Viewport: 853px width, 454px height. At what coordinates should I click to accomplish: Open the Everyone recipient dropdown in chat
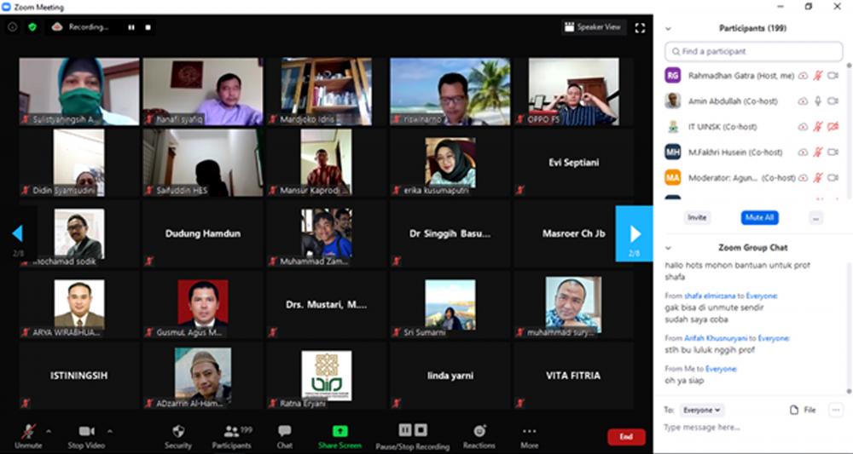pyautogui.click(x=703, y=410)
